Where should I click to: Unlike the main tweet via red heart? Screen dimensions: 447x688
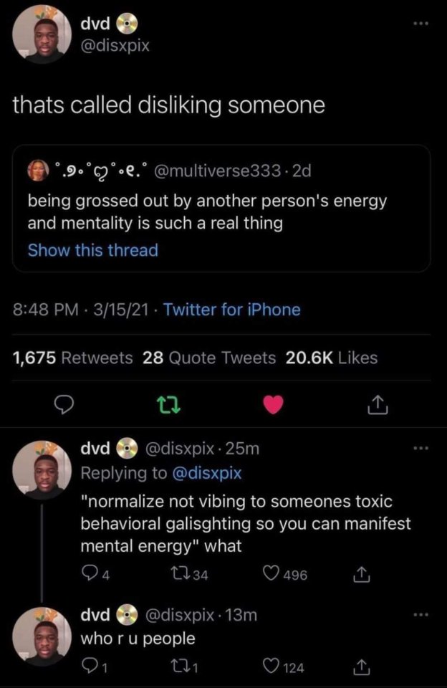273,406
